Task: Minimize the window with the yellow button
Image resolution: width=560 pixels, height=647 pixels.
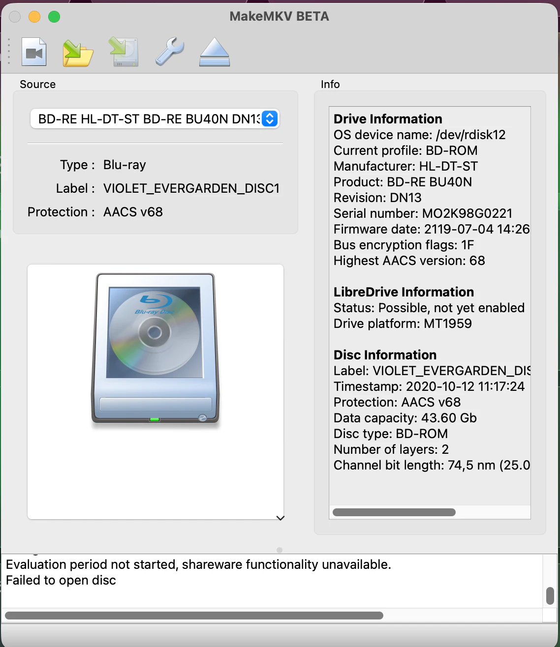Action: [34, 17]
